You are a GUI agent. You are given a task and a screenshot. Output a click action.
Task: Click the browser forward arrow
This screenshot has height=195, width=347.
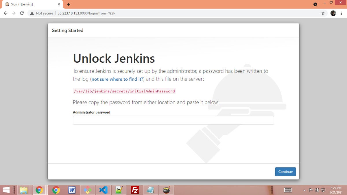coord(14,13)
